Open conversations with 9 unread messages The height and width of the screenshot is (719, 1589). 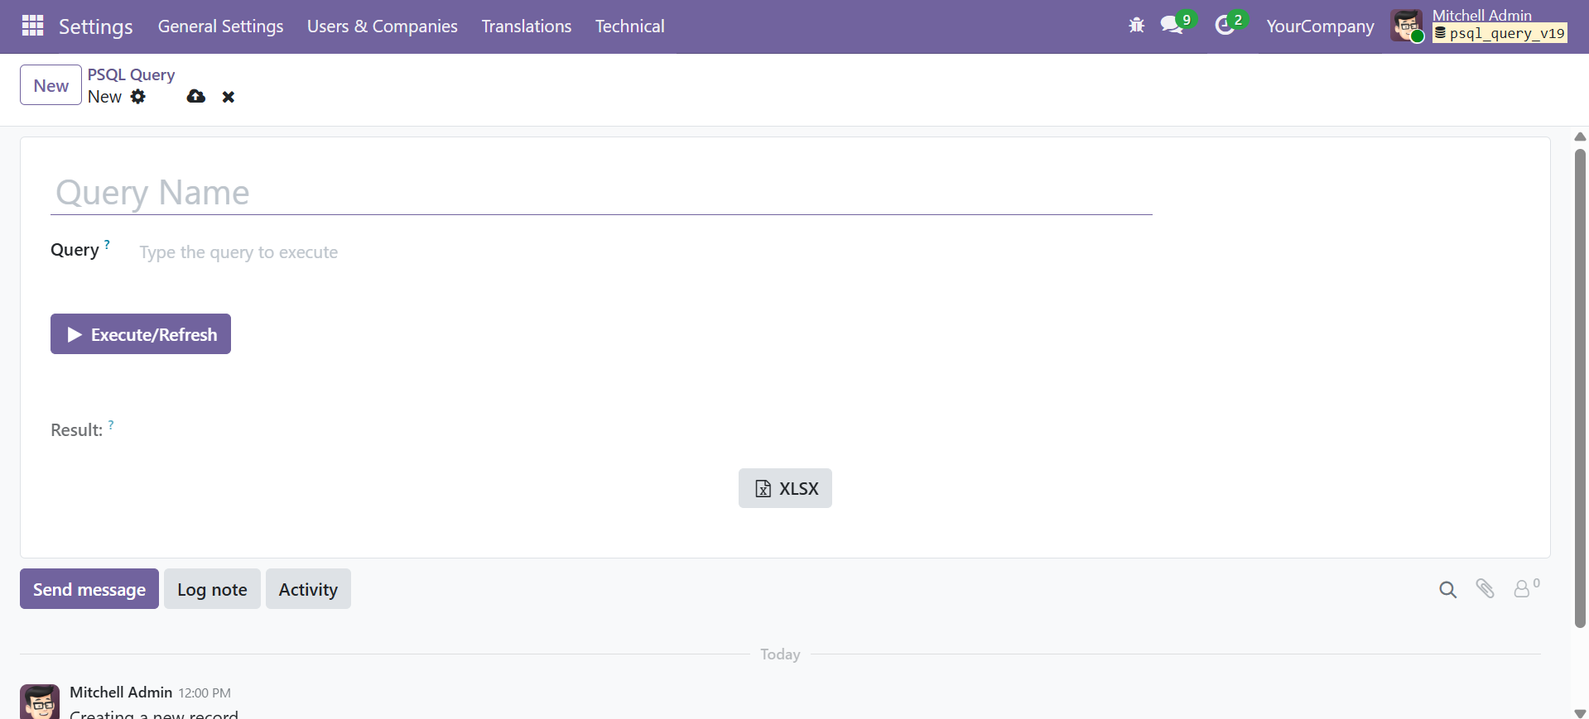(x=1177, y=24)
